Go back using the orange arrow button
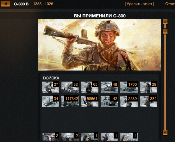175x142 pixels. point(5,4)
